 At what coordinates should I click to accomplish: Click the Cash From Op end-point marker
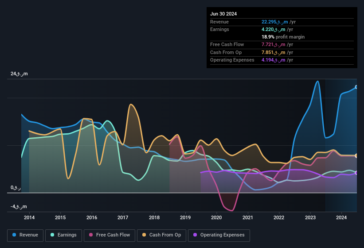[356, 155]
